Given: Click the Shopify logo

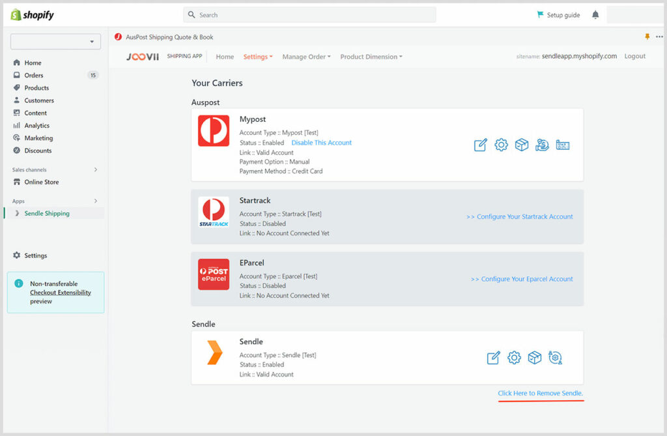Looking at the screenshot, I should (33, 15).
